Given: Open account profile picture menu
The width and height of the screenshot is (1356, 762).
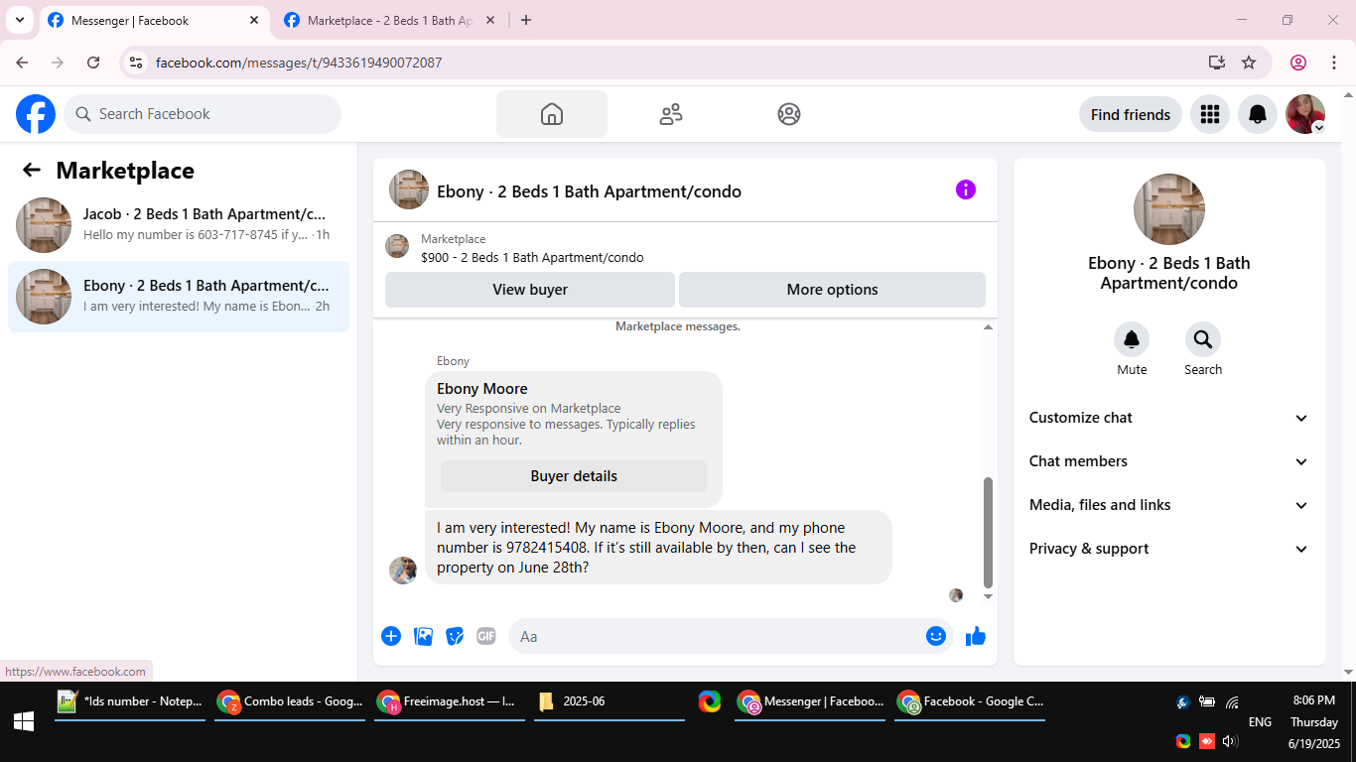Looking at the screenshot, I should pyautogui.click(x=1305, y=114).
